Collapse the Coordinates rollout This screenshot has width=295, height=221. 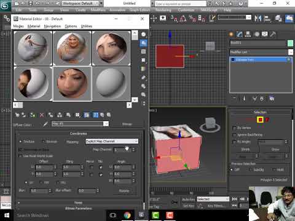coord(79,134)
